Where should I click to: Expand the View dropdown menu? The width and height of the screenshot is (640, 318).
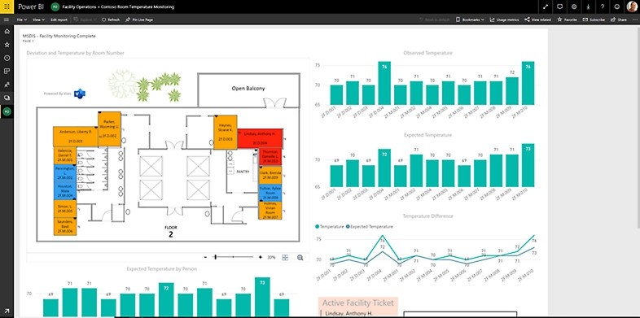coord(39,20)
